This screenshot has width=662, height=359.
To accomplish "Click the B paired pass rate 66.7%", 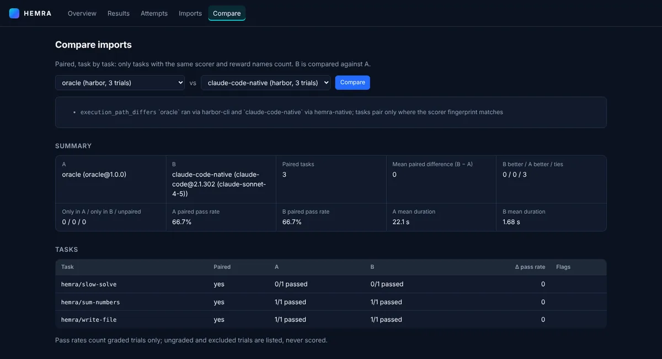I will point(292,222).
